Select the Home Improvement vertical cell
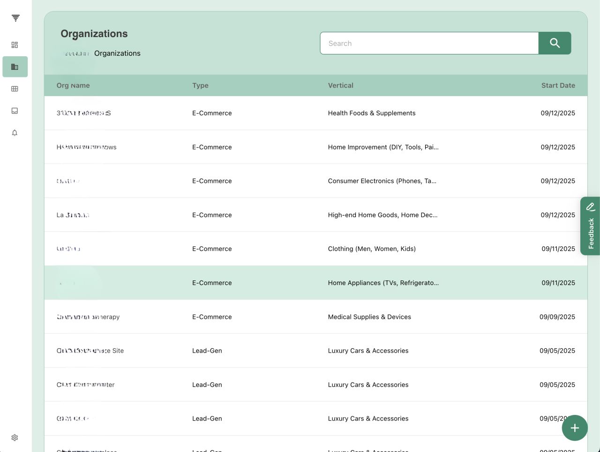 click(x=383, y=147)
